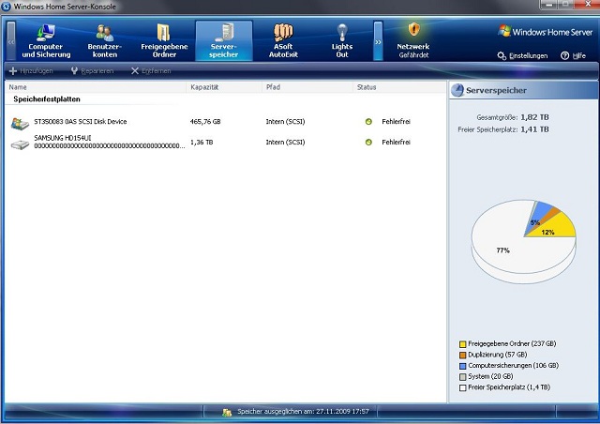The image size is (600, 424).
Task: Click the blue 5% pie slice
Action: 538,217
